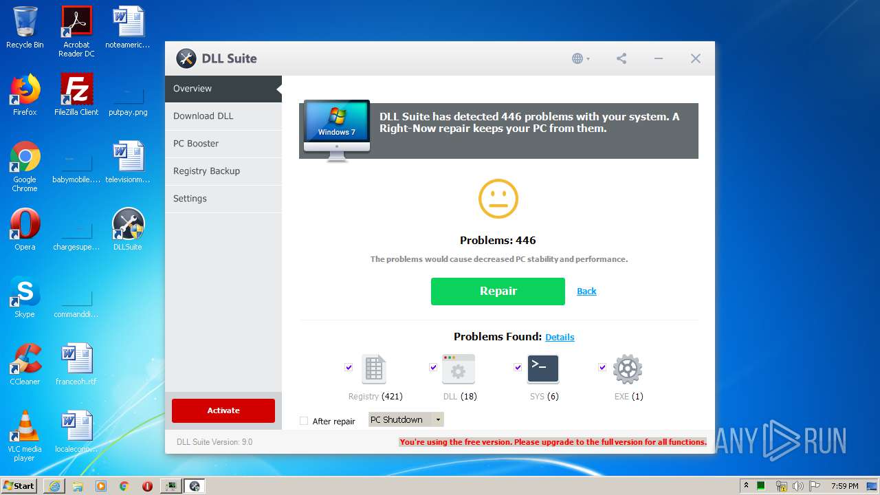
Task: Click the taskbar clock 7:59 PM
Action: (844, 486)
